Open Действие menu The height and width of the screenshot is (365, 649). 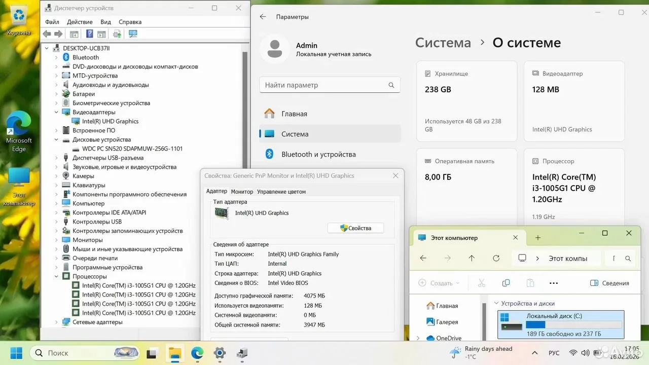[x=80, y=22]
